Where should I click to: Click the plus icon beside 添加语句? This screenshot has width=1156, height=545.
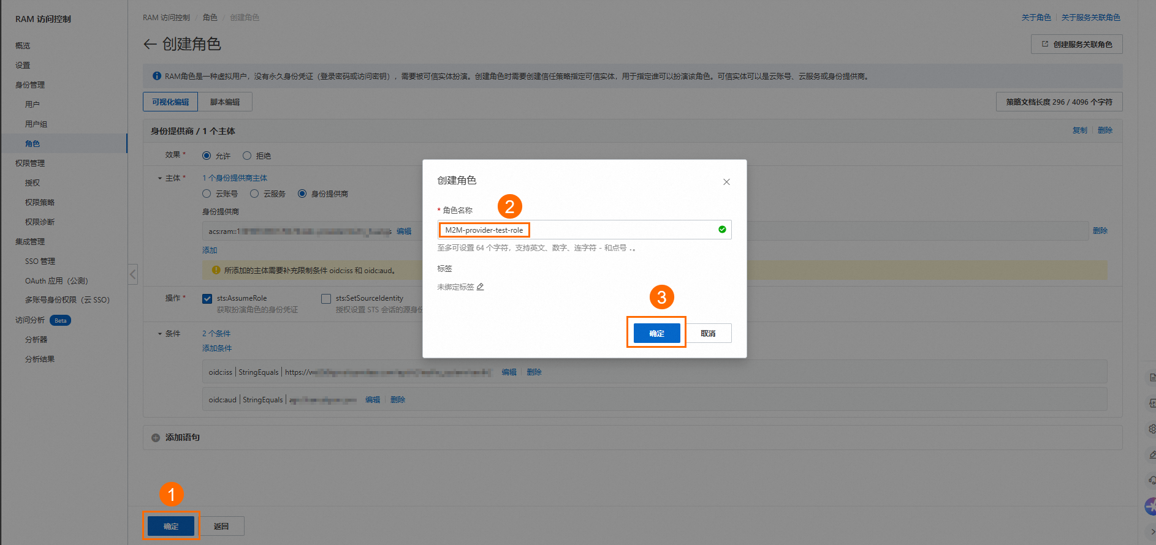point(156,438)
